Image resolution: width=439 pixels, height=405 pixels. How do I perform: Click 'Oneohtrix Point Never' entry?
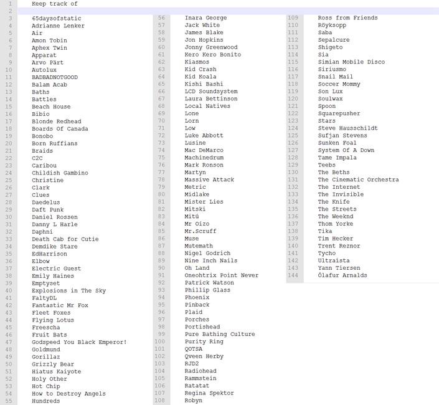222,275
